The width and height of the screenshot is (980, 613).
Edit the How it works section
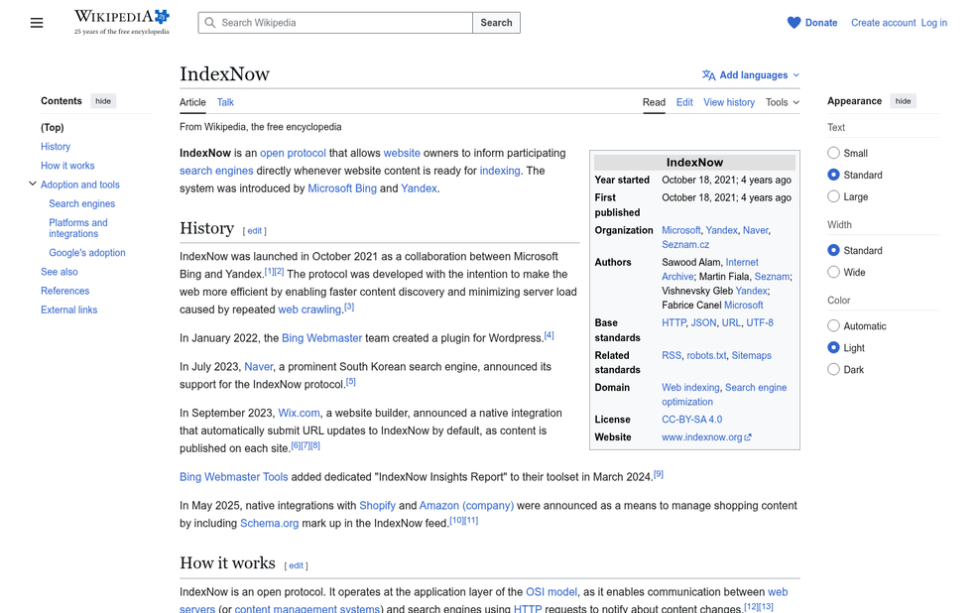pyautogui.click(x=296, y=565)
